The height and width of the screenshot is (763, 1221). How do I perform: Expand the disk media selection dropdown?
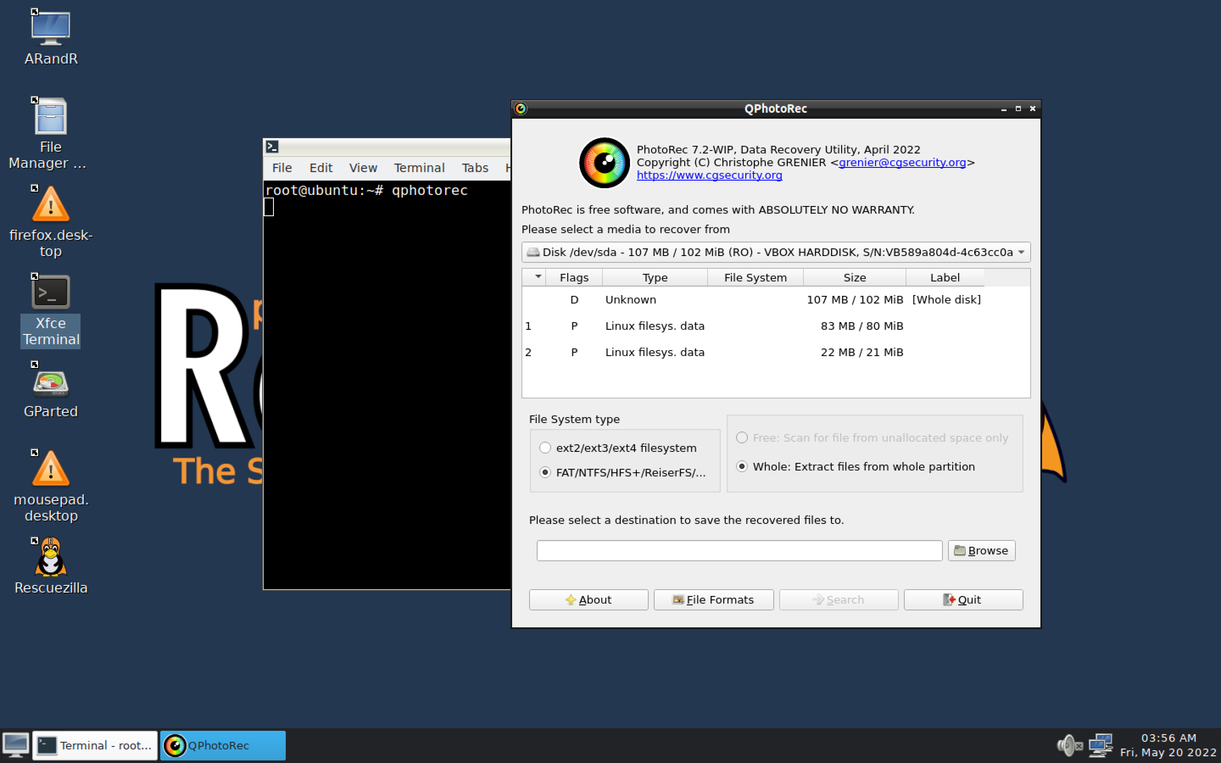[1021, 252]
